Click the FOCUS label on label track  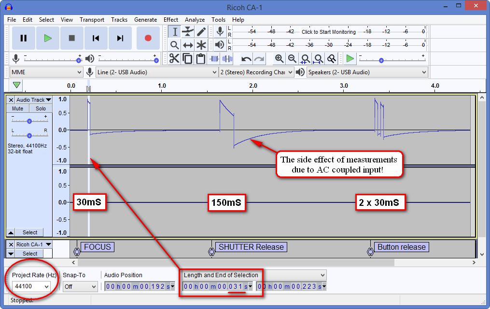coord(98,247)
